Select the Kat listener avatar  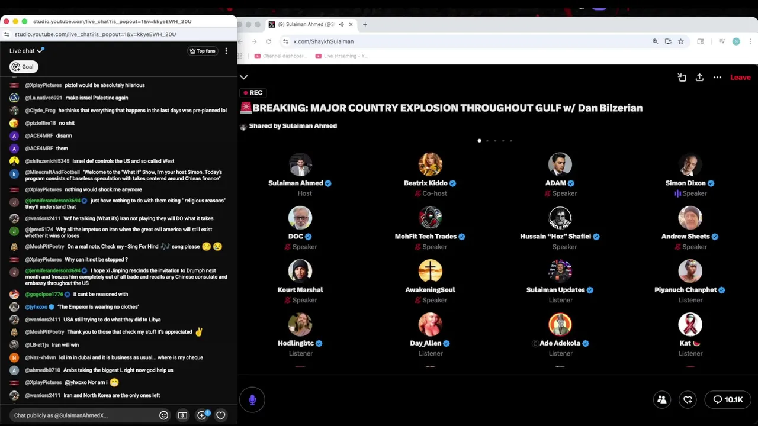[x=690, y=324]
